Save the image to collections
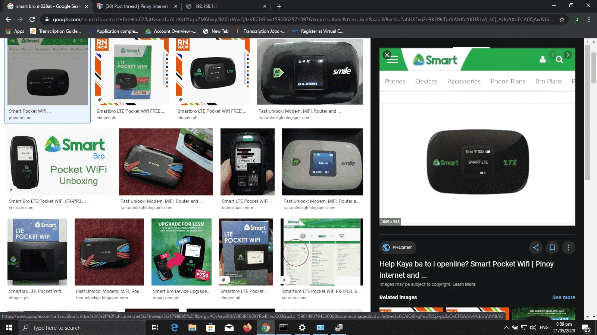The width and height of the screenshot is (597, 335). [552, 248]
